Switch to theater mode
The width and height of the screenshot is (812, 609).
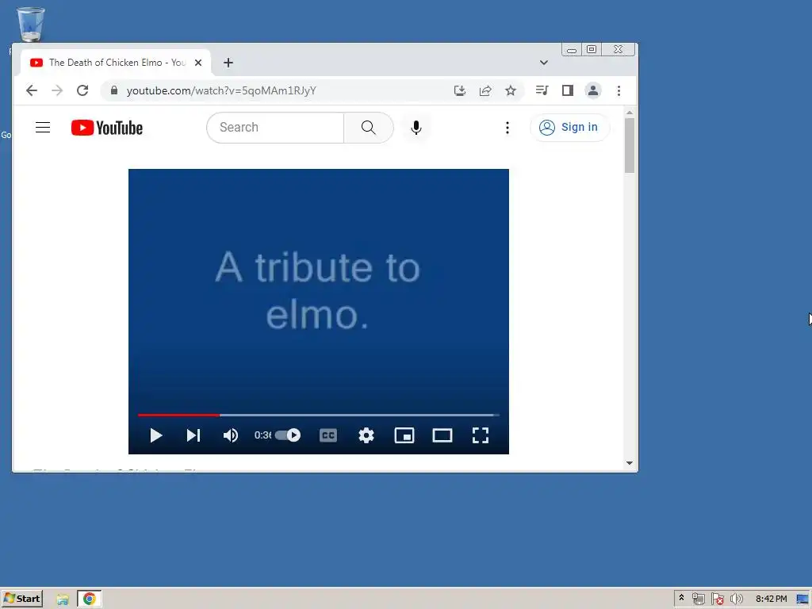click(x=442, y=435)
